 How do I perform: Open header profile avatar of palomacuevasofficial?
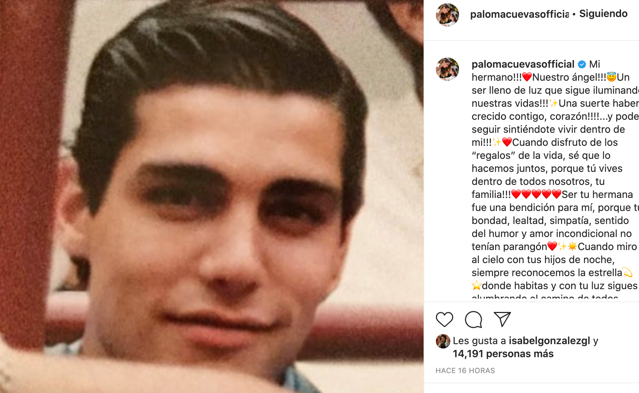coord(447,15)
